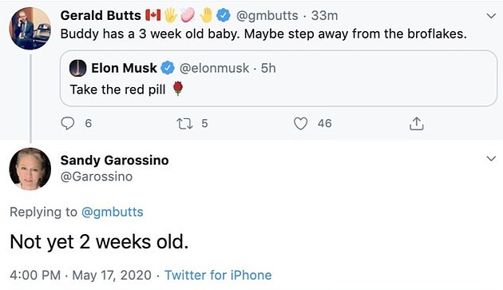Open Sandy Garossino's profile photo

click(x=30, y=169)
